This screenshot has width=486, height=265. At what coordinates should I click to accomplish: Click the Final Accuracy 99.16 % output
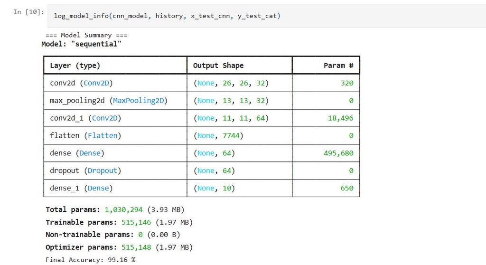pos(90,260)
